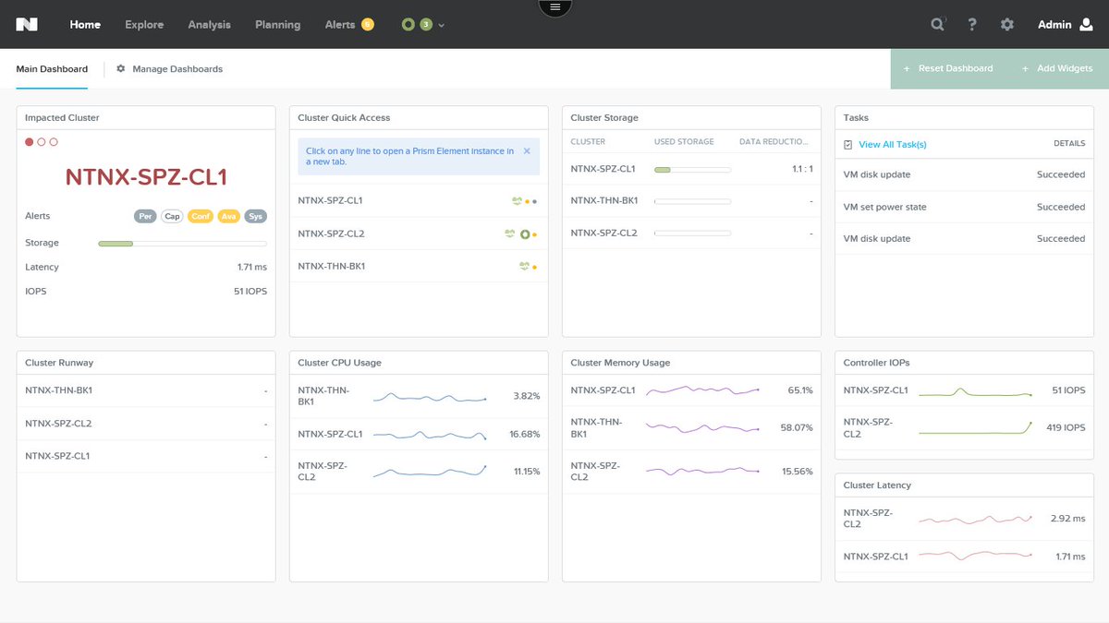Click health heart icon for NTNX-SPZ-CL1
The width and height of the screenshot is (1109, 623).
click(x=518, y=200)
